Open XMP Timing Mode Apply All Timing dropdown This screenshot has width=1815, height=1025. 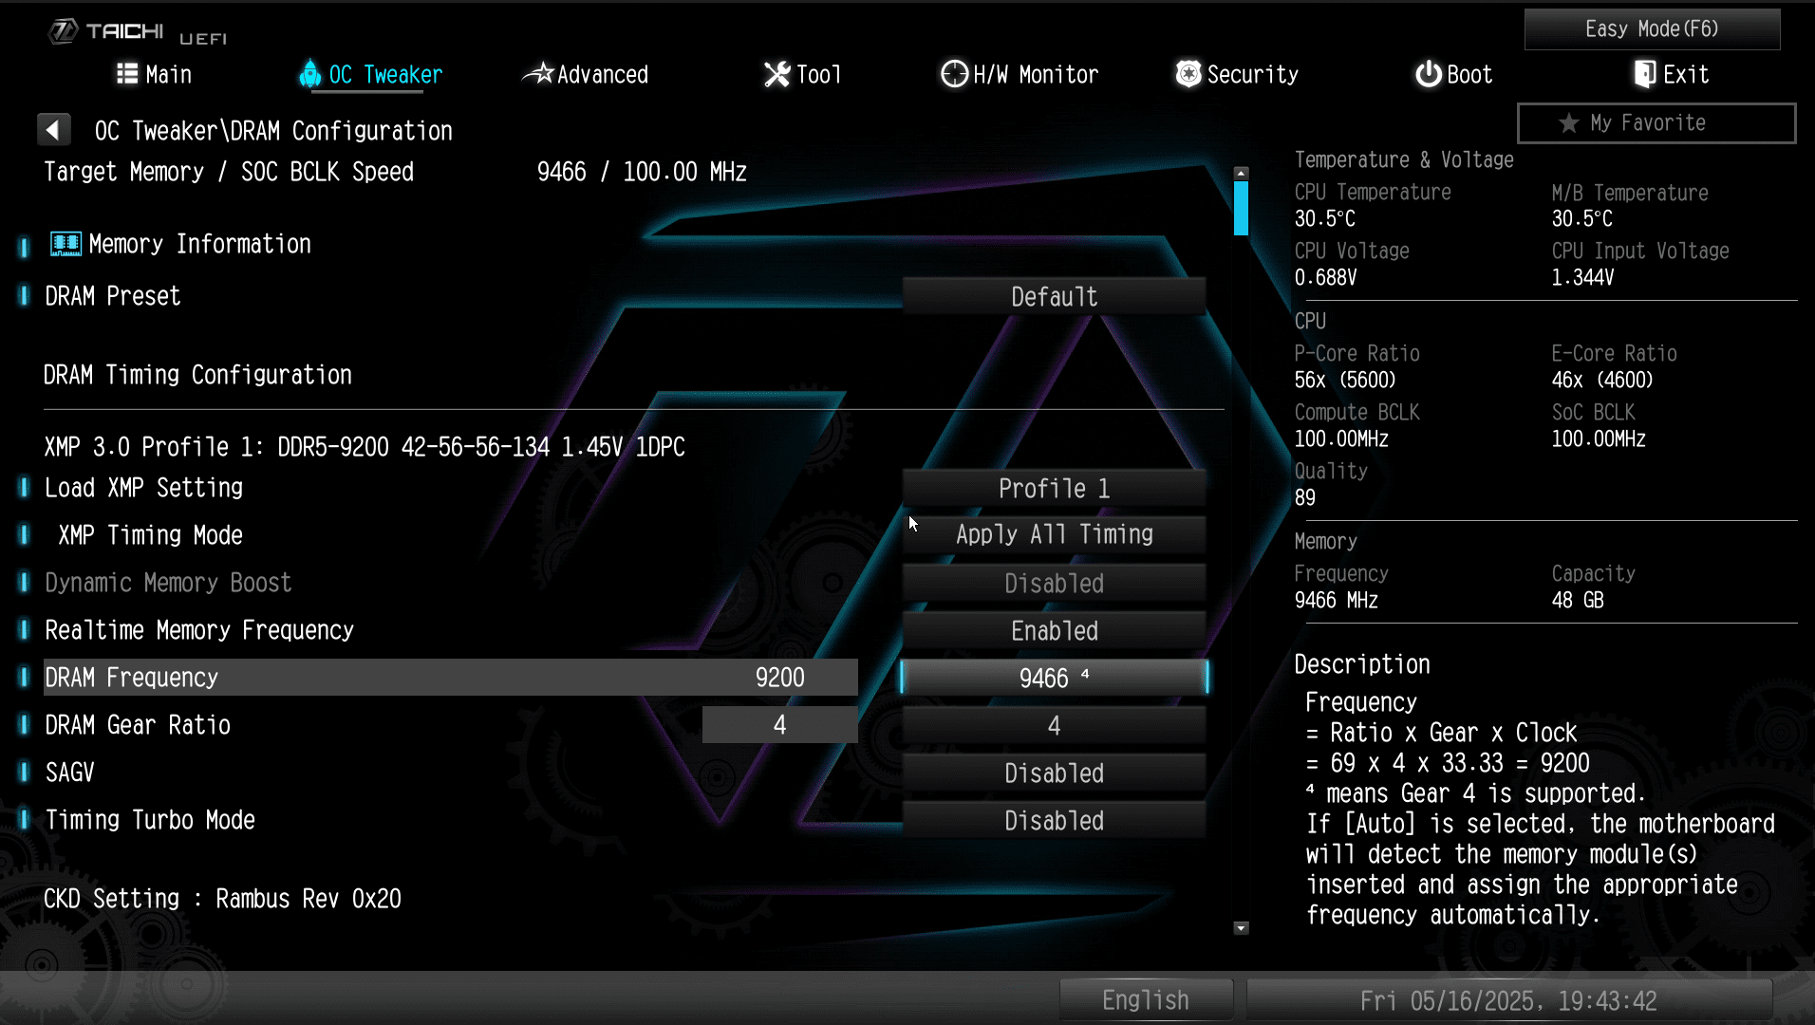[1054, 535]
